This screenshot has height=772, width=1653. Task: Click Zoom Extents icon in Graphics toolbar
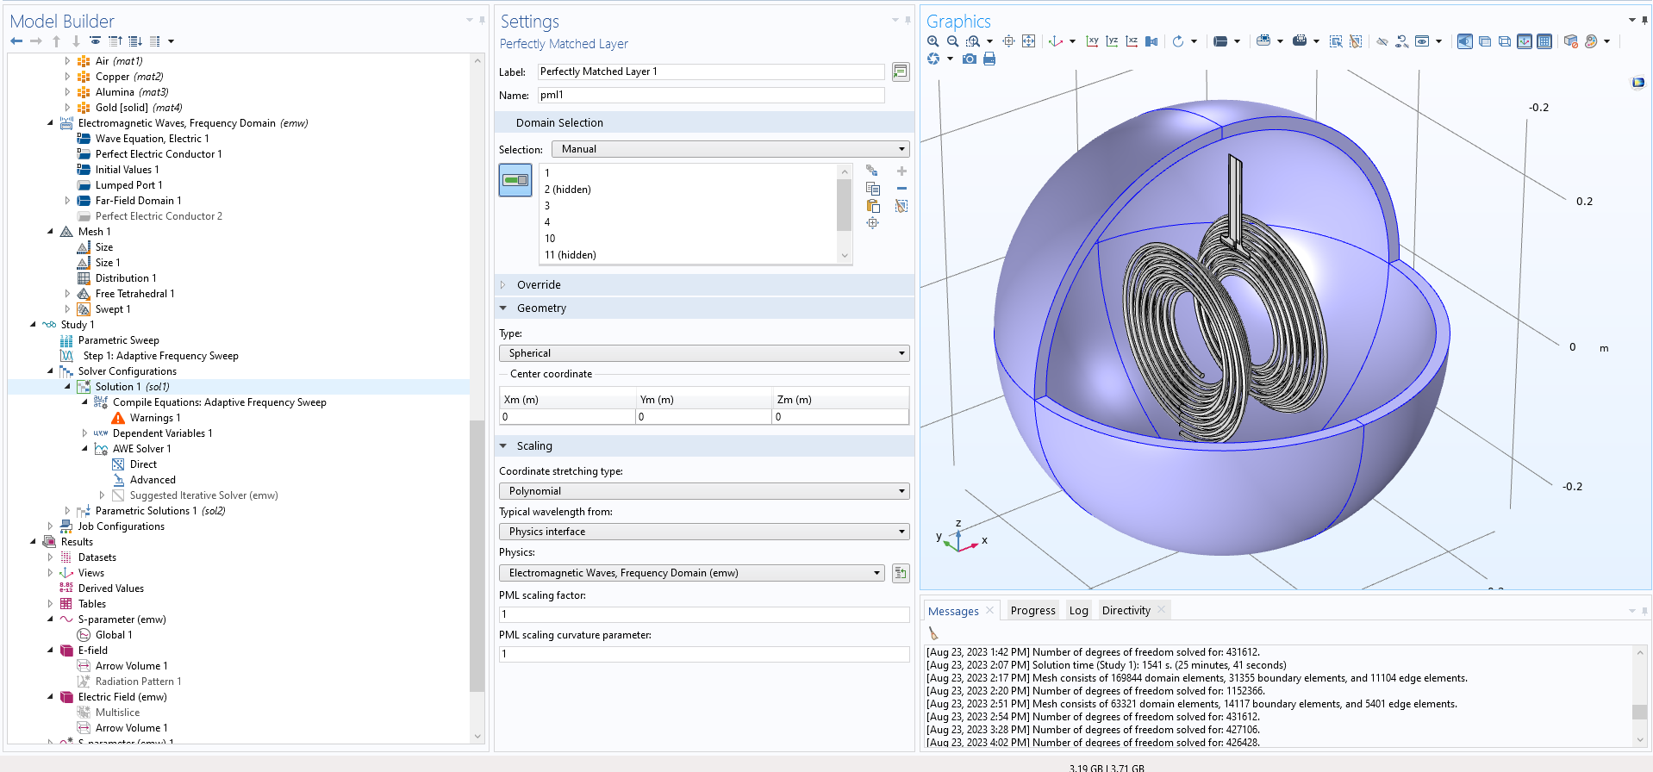[x=1028, y=41]
